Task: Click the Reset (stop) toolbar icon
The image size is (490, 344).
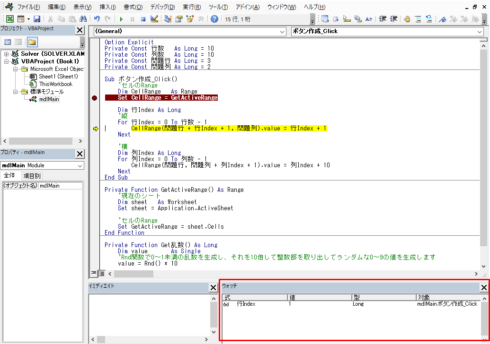Action: coord(143,19)
